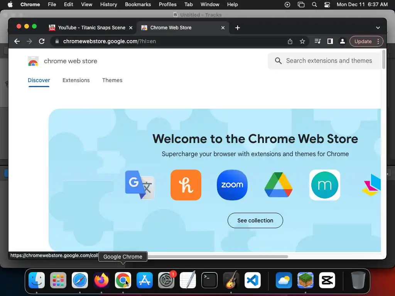395x296 pixels.
Task: Open the View menu
Action: point(86,5)
